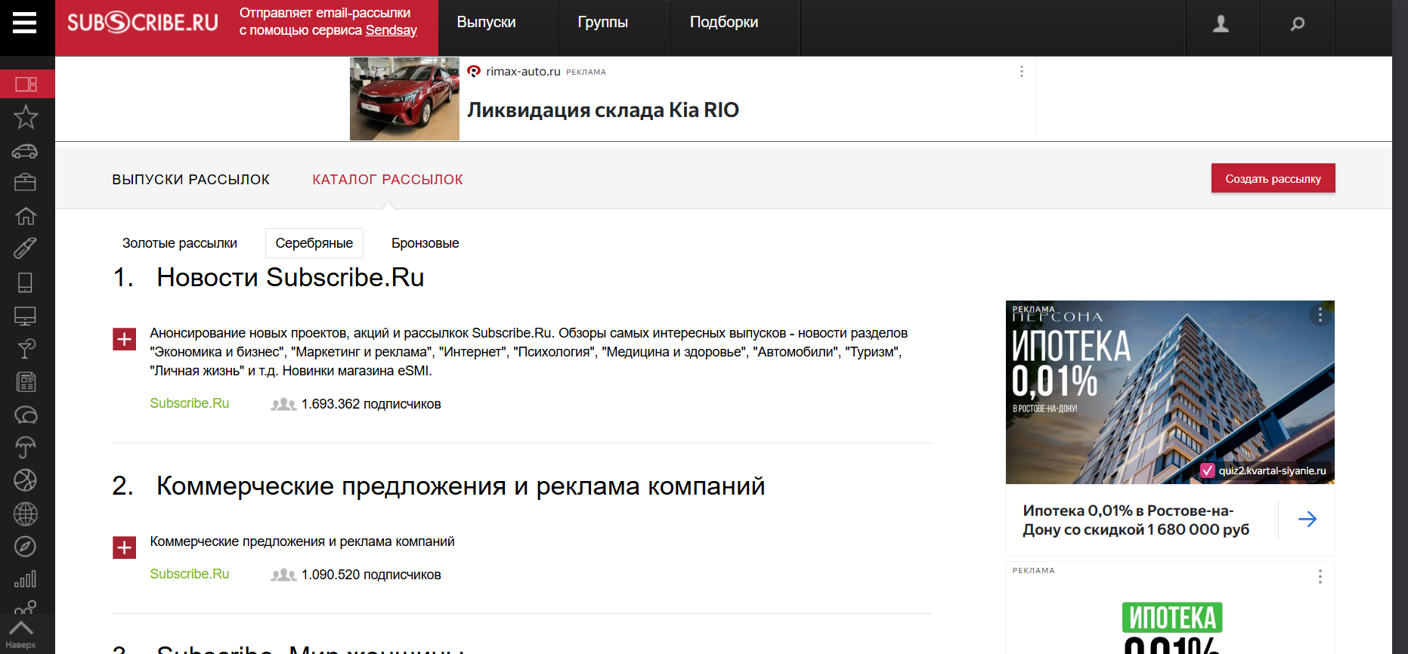Screen dimensions: 1408x654
Task: Select the house icon in sidebar
Action: [x=26, y=216]
